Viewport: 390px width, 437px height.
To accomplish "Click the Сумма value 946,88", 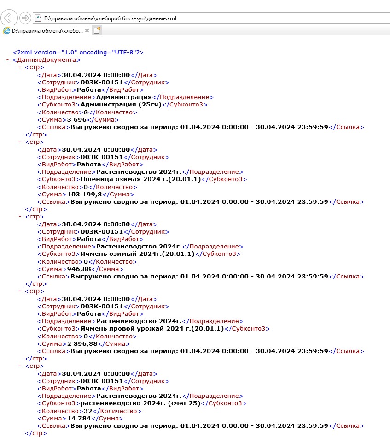I will click(77, 269).
